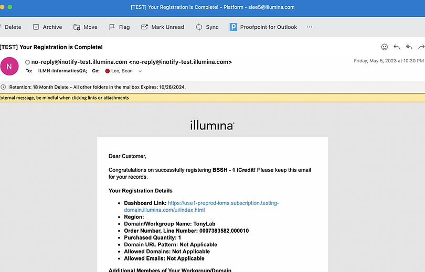
Task: Click Your Registration Details heading
Action: [x=141, y=191]
